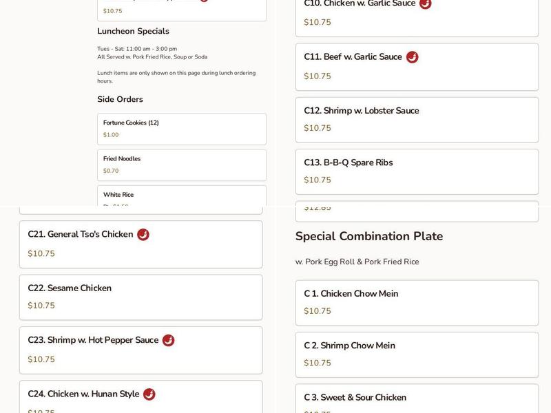Screen dimensions: 551x413
Task: Open the C12 Shrimp w. Lobster Sauce item
Action: [417, 119]
